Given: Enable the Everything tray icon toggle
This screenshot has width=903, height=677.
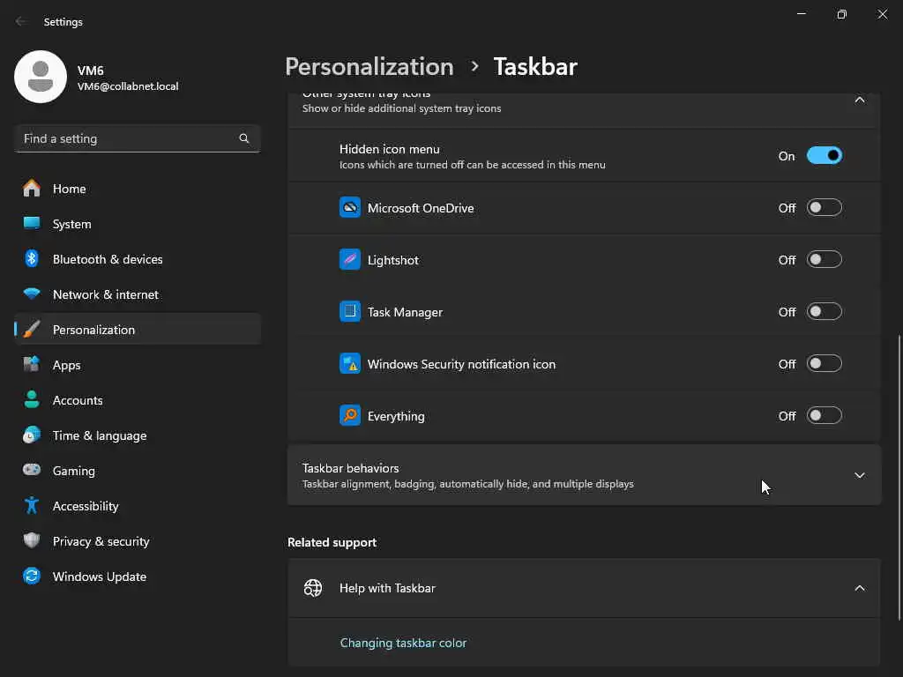Looking at the screenshot, I should [x=824, y=416].
